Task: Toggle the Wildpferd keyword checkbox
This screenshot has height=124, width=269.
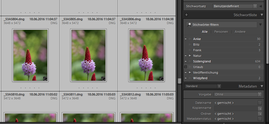Action: pyautogui.click(x=186, y=78)
